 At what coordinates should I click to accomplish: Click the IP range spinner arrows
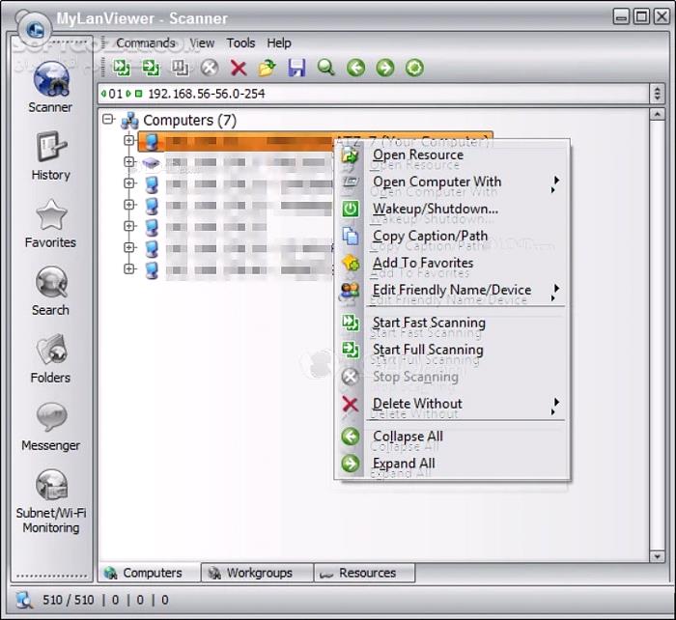pyautogui.click(x=657, y=94)
